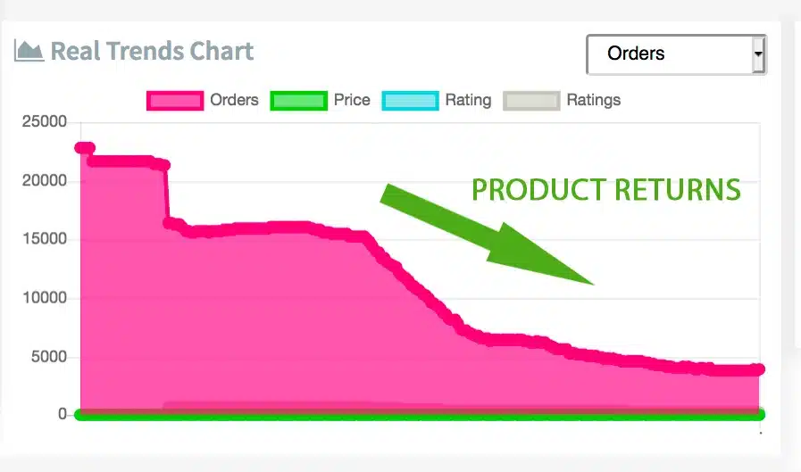Click the Price green legend swatch
Screen dimensions: 801x472
(299, 101)
